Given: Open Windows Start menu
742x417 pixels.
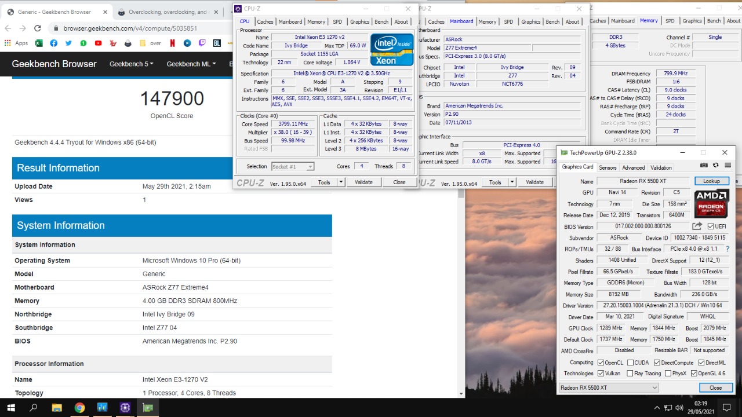Looking at the screenshot, I should [11, 408].
